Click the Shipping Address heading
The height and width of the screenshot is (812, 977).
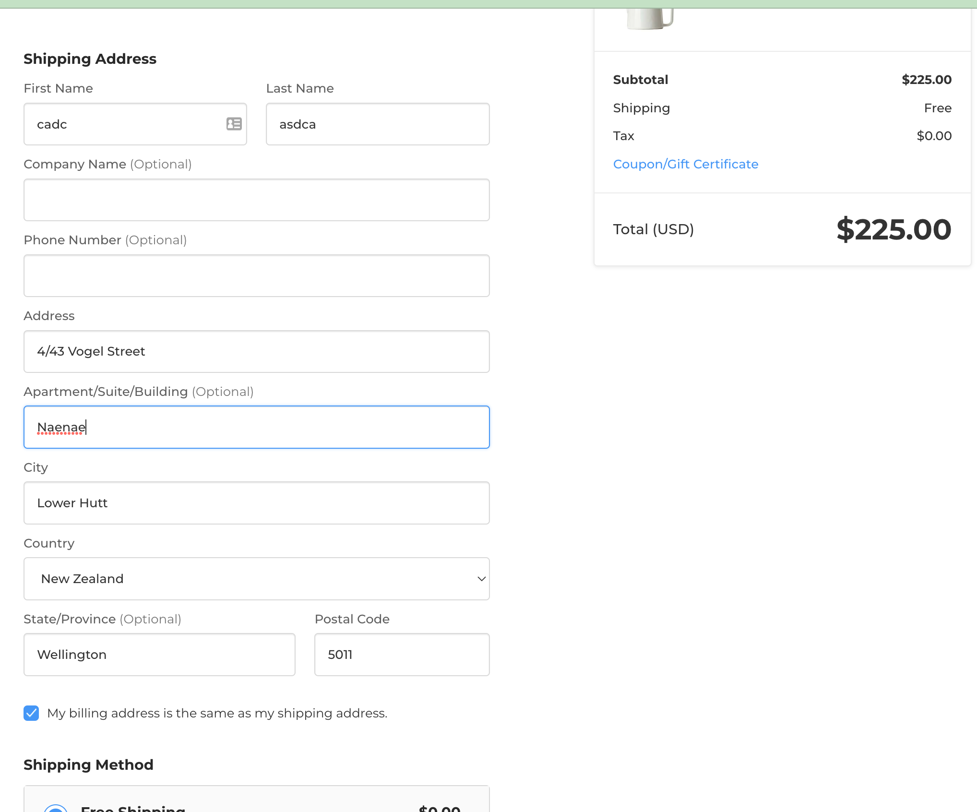(x=90, y=59)
